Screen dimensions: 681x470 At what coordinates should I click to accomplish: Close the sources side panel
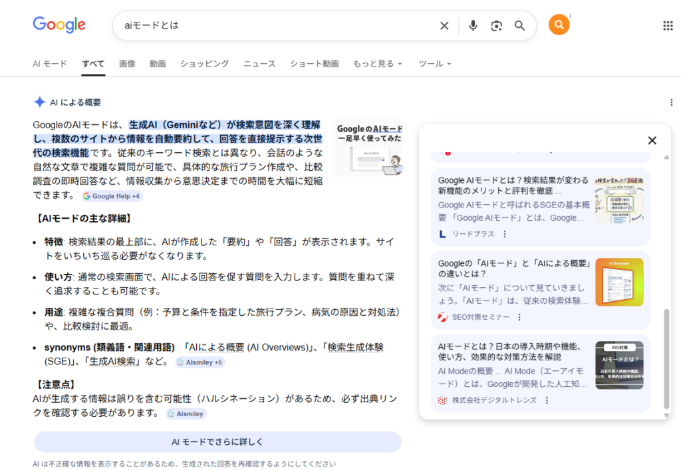click(x=652, y=140)
